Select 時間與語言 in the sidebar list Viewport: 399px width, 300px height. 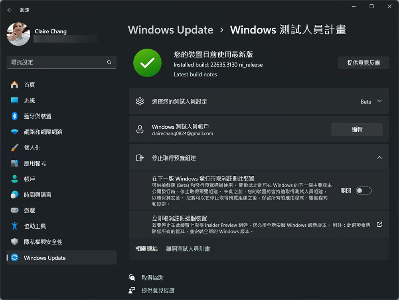[x=61, y=195]
